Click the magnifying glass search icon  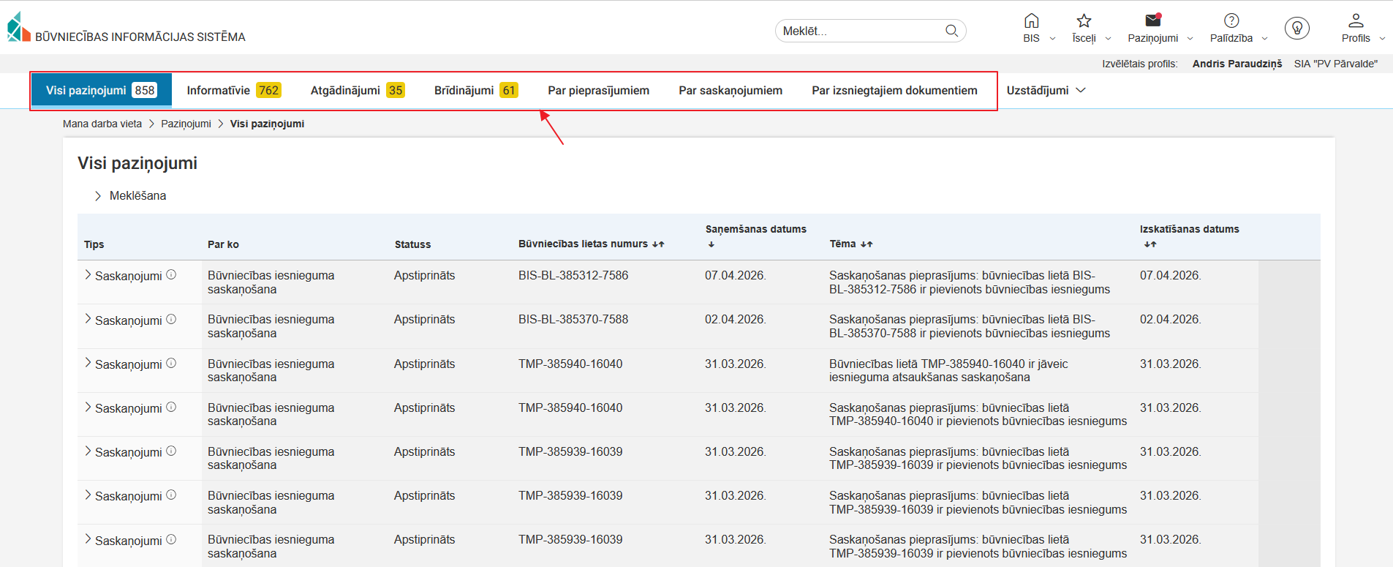pos(951,31)
